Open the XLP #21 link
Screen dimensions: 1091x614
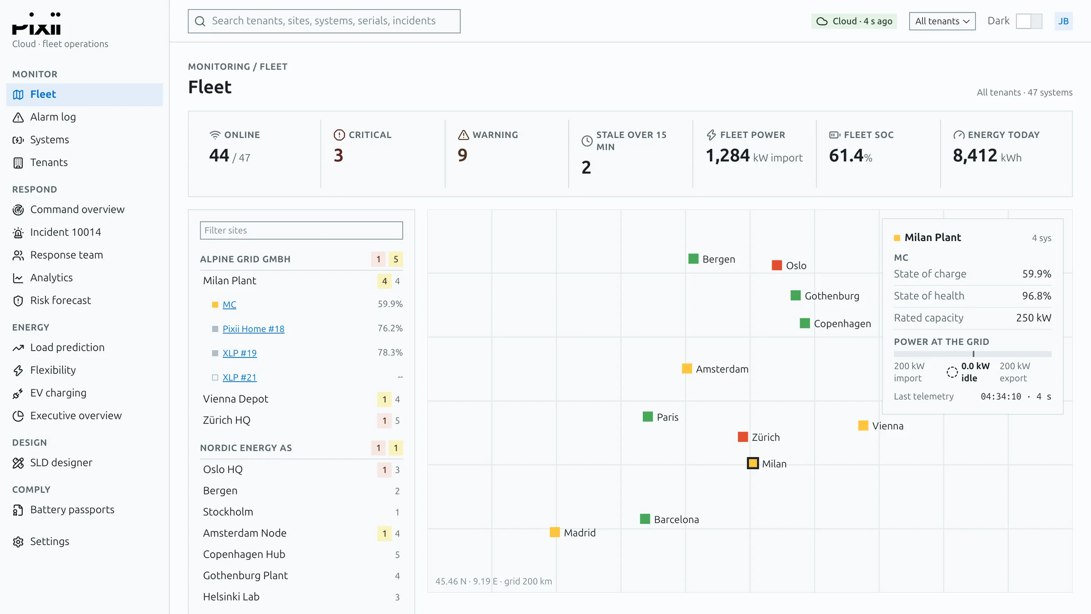click(x=240, y=377)
